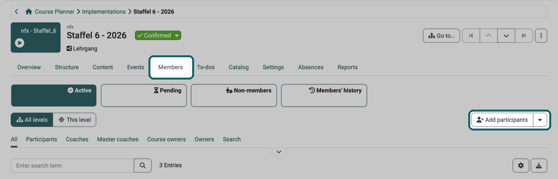
Task: Open the three-dot more options menu
Action: pos(541,35)
